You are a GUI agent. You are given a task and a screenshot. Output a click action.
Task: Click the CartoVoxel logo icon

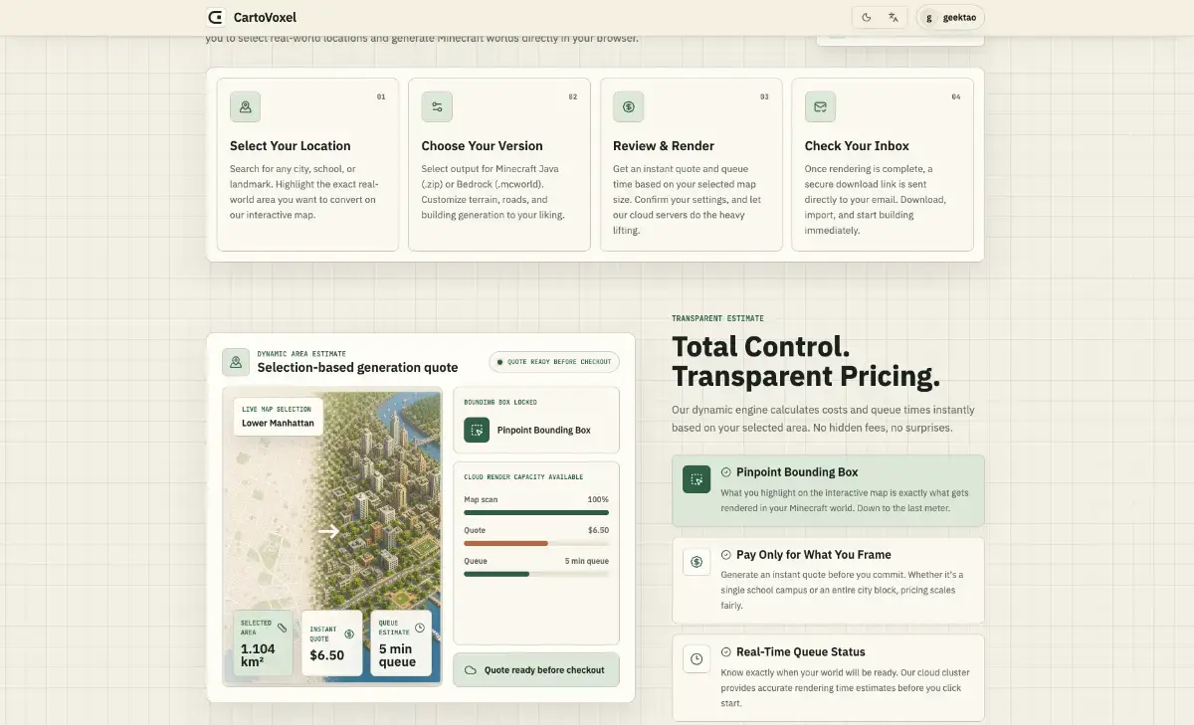tap(216, 17)
